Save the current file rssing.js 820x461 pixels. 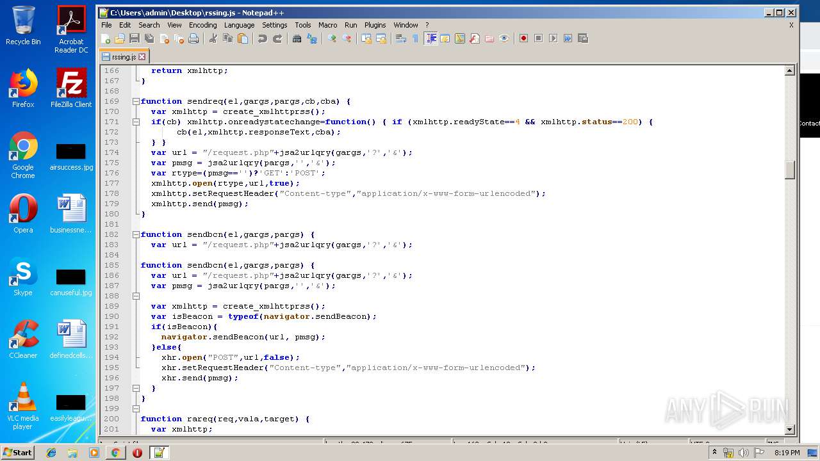click(135, 38)
